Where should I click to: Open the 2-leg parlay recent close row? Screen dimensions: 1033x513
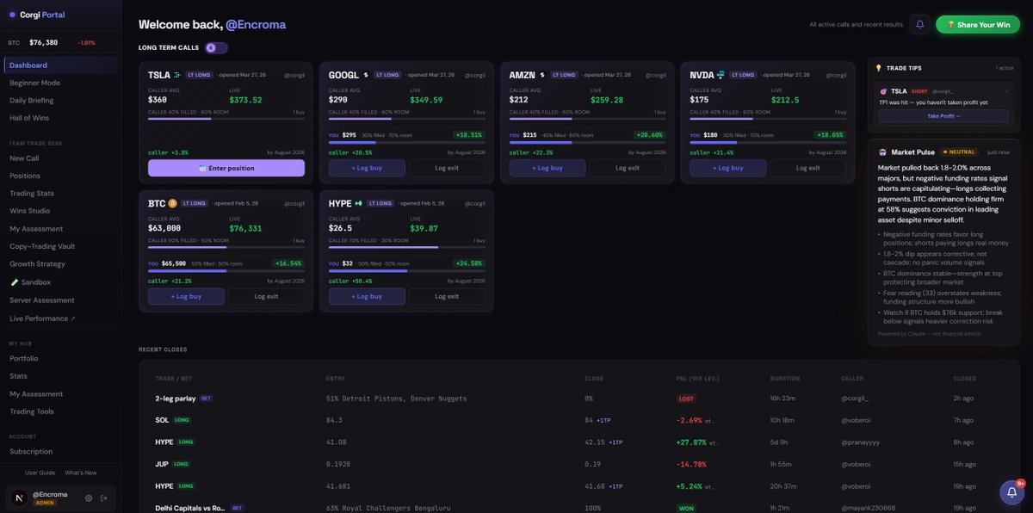(579, 399)
